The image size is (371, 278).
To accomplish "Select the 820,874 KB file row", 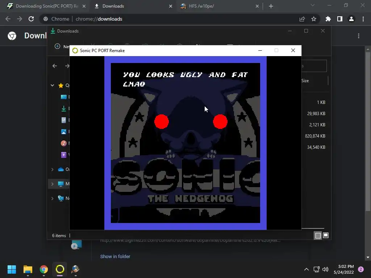I will click(x=316, y=136).
